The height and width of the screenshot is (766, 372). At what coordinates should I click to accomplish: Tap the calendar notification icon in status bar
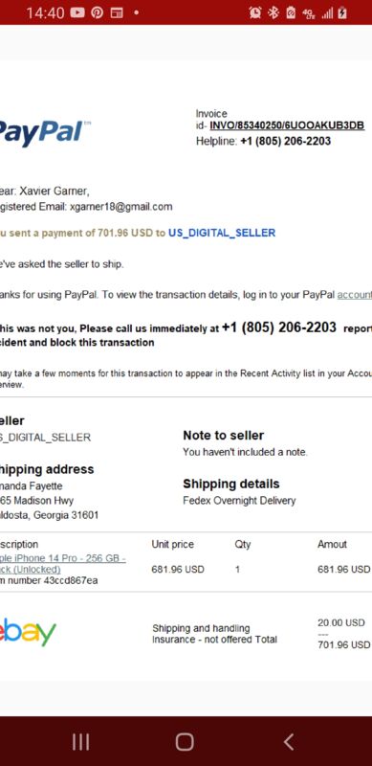pos(117,12)
